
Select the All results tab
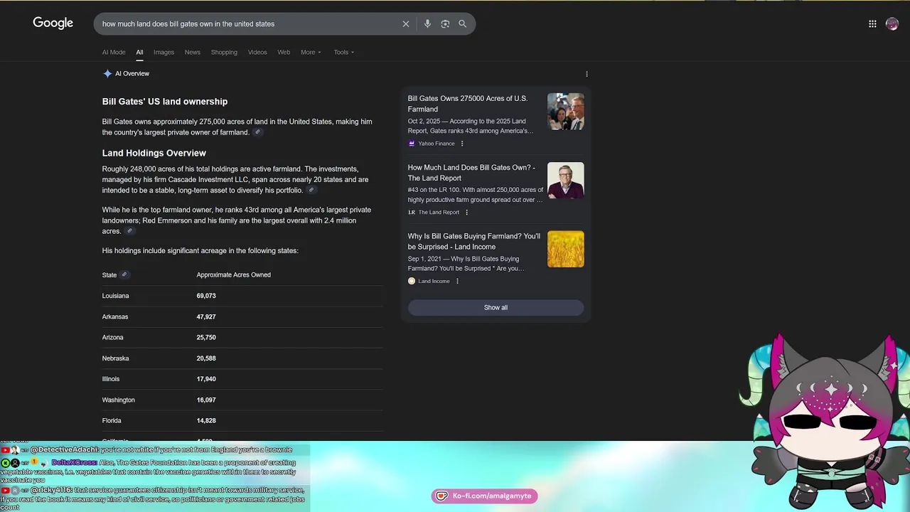point(139,52)
